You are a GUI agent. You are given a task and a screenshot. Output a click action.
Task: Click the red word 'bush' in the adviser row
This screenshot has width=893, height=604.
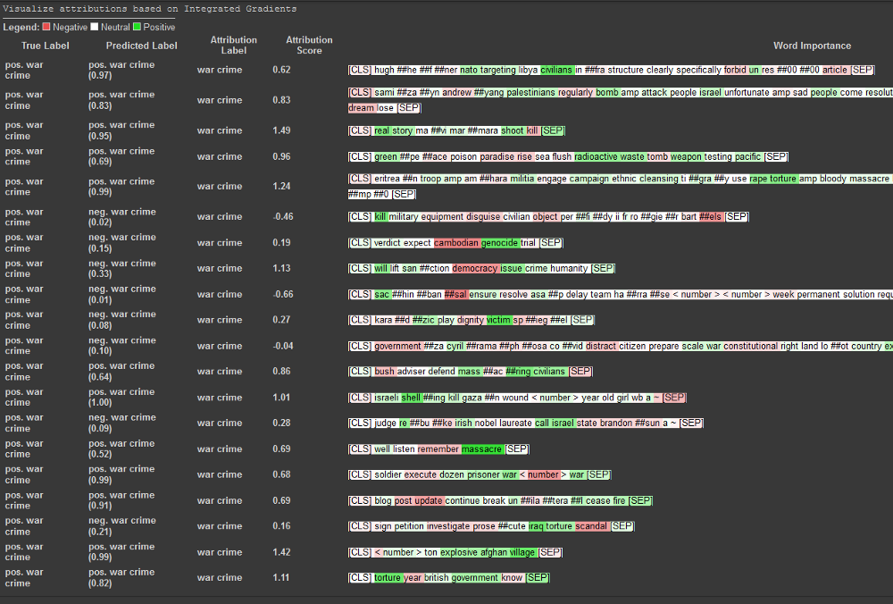[x=384, y=371]
